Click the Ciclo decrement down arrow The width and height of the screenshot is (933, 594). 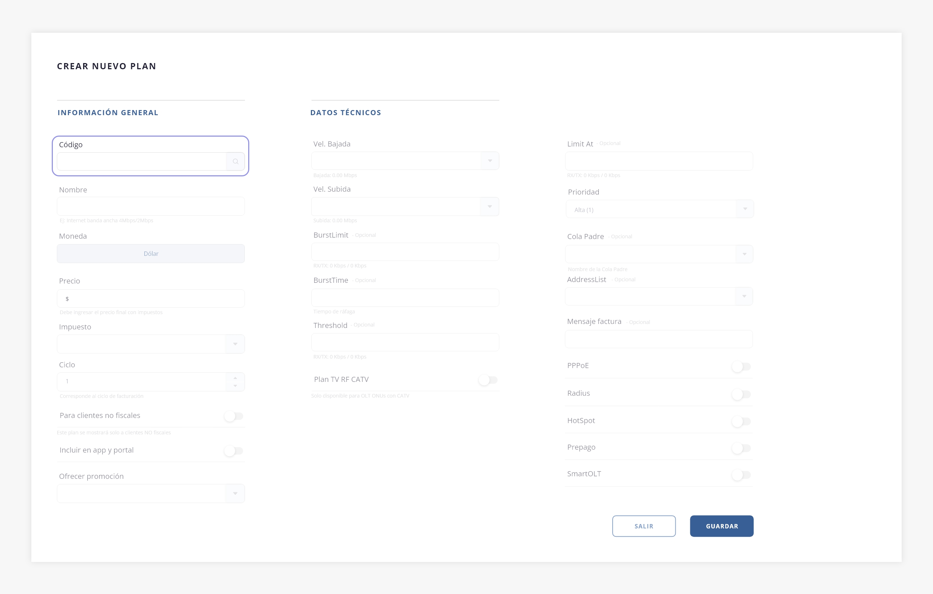235,386
